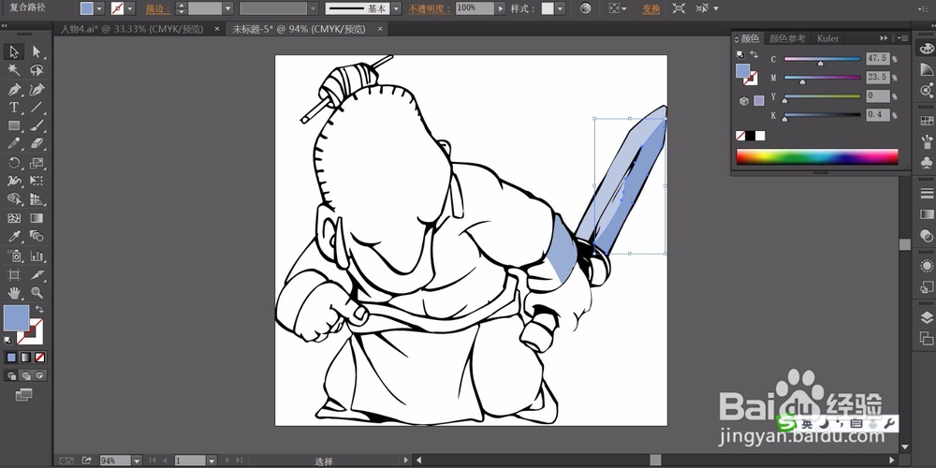Click the K value field 0.4

click(878, 114)
